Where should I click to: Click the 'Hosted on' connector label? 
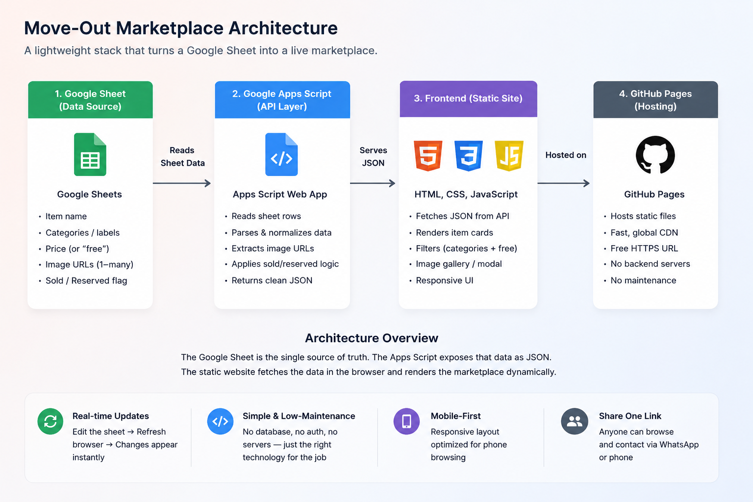(x=566, y=155)
